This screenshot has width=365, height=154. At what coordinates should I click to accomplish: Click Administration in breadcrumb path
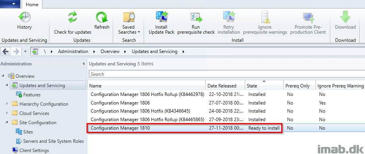pyautogui.click(x=73, y=51)
